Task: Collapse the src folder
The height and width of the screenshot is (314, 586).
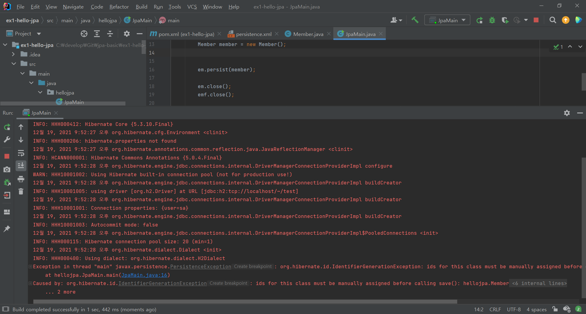Action: tap(13, 64)
